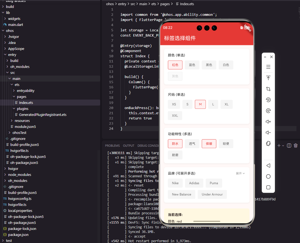The height and width of the screenshot is (243, 300).
Task: Toggle the Nike brand tag
Action: click(175, 183)
